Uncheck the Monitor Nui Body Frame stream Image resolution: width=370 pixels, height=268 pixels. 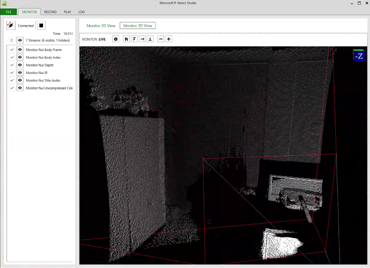point(12,49)
